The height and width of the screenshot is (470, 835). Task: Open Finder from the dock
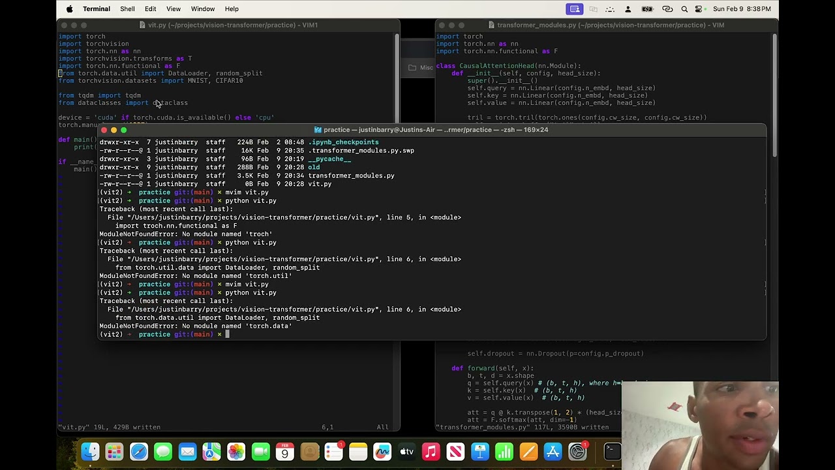90,451
